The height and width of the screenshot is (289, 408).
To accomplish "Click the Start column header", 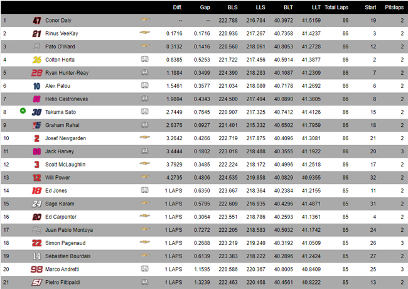I will point(370,8).
